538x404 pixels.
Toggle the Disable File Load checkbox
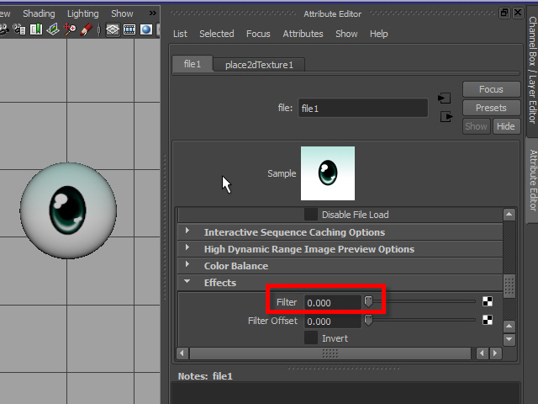point(311,215)
